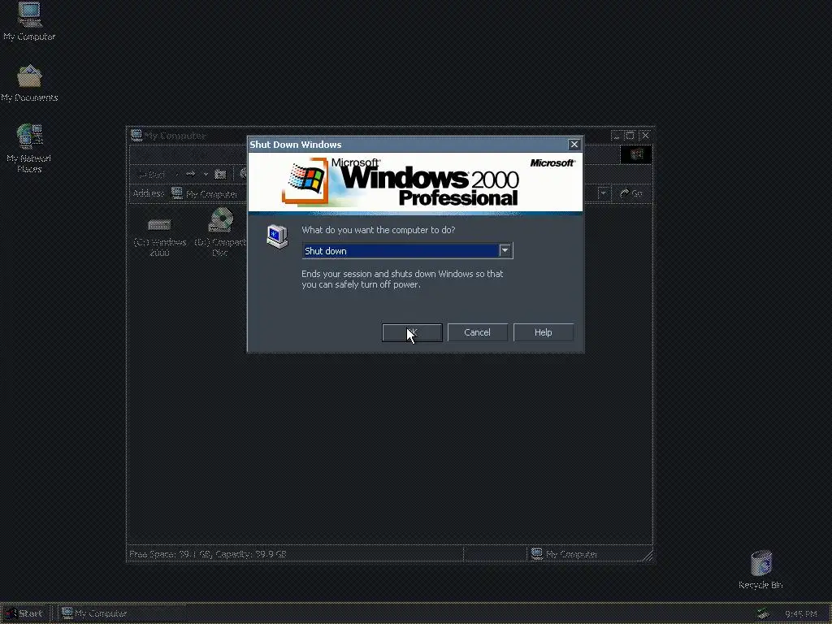This screenshot has height=624, width=832.
Task: Open the Start menu
Action: (25, 613)
